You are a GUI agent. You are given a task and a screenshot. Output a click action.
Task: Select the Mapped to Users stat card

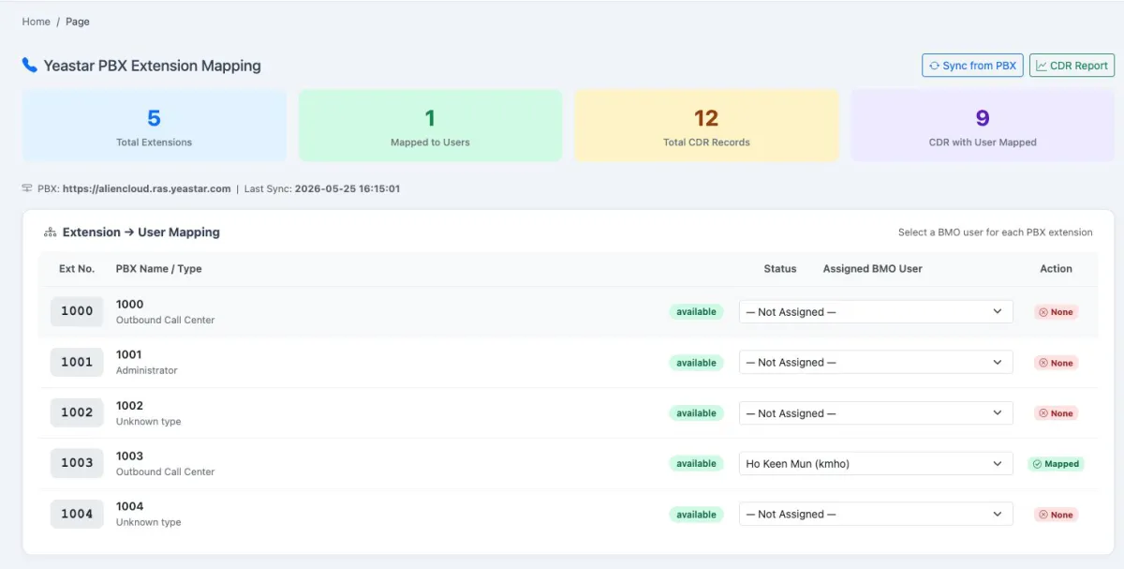(430, 126)
